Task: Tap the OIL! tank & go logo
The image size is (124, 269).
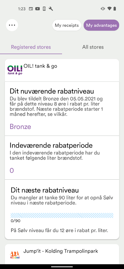Action: pos(15,70)
